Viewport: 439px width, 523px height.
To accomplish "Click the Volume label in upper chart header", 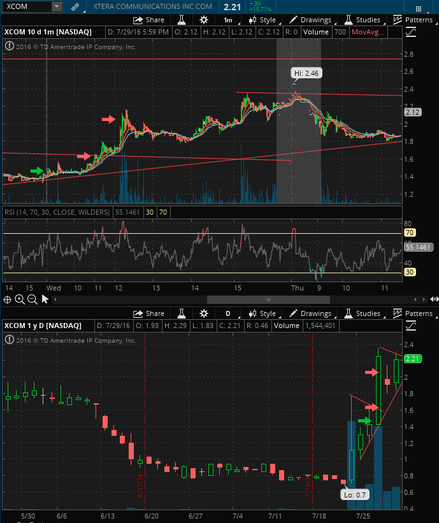I will tap(316, 32).
